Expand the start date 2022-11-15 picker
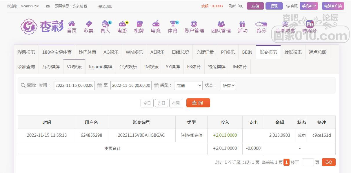The image size is (351, 173). [x=74, y=85]
